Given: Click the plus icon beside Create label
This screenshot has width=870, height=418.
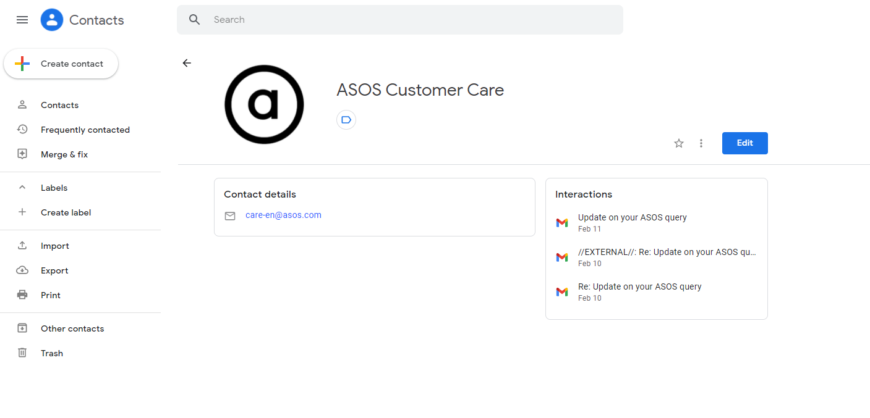Looking at the screenshot, I should coord(22,212).
